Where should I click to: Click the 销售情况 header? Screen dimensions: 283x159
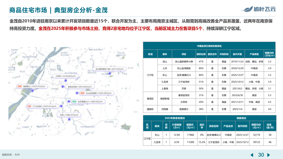coord(241,118)
